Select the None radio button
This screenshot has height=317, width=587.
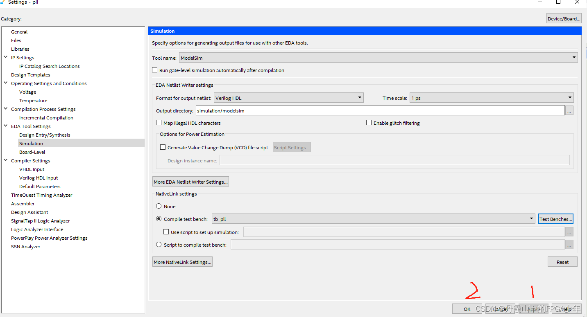click(159, 206)
